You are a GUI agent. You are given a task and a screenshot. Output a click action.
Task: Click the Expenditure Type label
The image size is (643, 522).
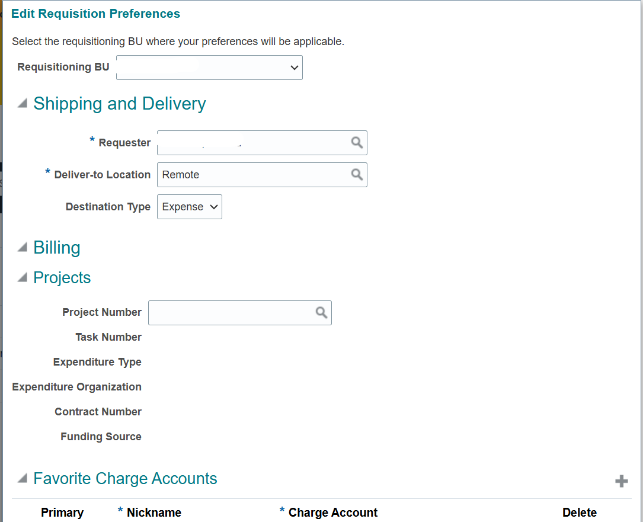pos(97,362)
